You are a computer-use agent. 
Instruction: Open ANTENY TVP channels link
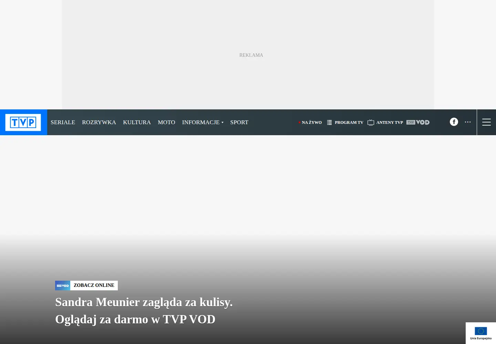coord(385,122)
